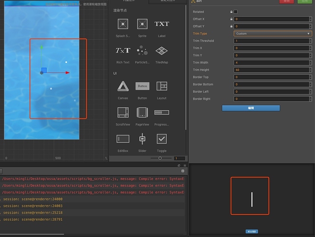Click the Trim Y stepper arrows
Viewport: 315px width, 237px height.
310,55
